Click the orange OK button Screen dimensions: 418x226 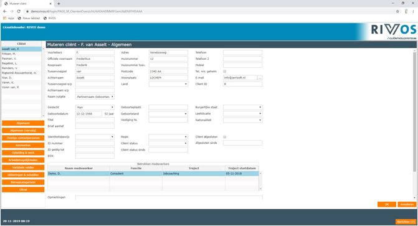point(387,204)
